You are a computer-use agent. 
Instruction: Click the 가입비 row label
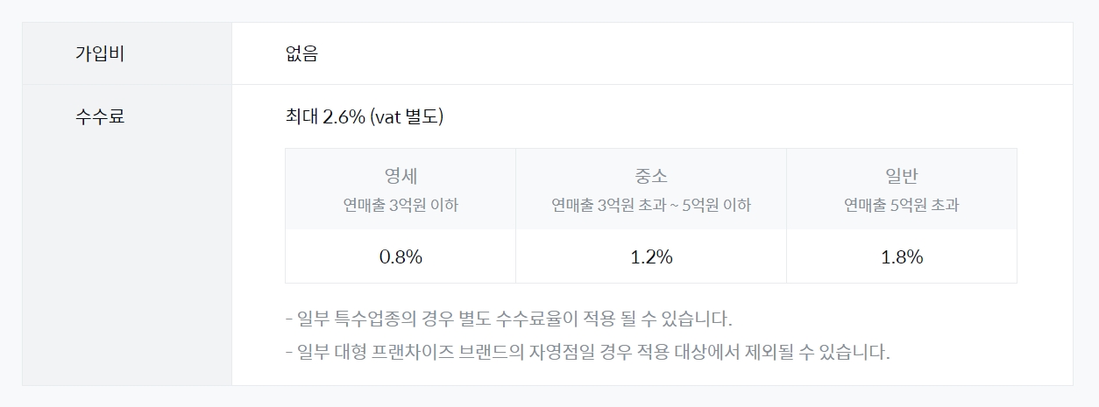point(100,53)
